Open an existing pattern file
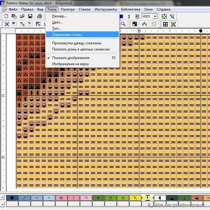Viewport: 210px width, 210px height. (22, 16)
